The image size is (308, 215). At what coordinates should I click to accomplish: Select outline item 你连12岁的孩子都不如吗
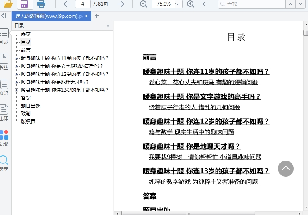(65, 74)
